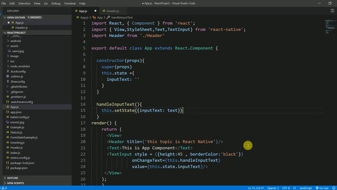Image resolution: width=337 pixels, height=190 pixels.
Task: Open the Terminal menu
Action: pos(70,4)
